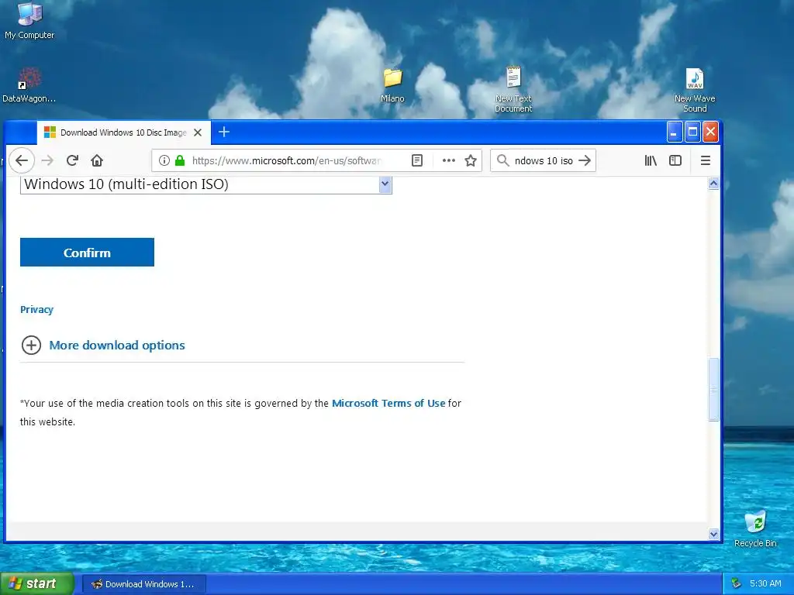The width and height of the screenshot is (794, 595).
Task: Go back with the browser back arrow
Action: 21,160
